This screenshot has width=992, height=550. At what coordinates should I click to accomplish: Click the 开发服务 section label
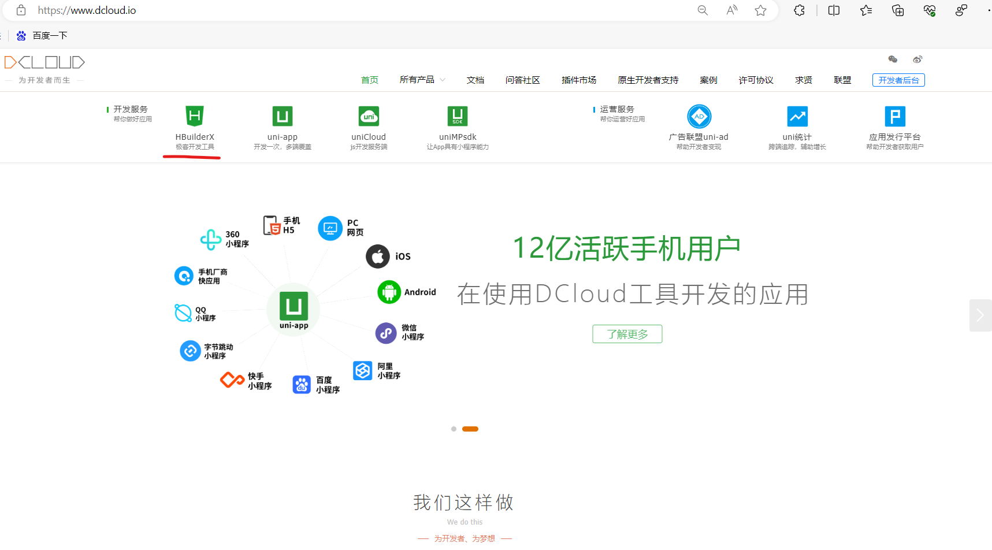click(x=131, y=109)
